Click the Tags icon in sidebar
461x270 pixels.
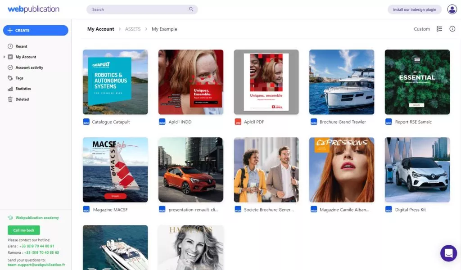click(x=10, y=78)
